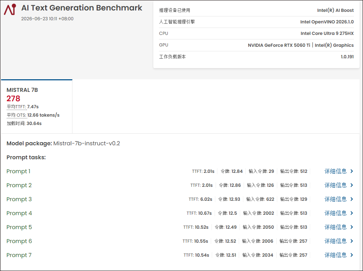Open 详细信息 for Prompt 6
Image resolution: width=363 pixels, height=271 pixels.
(335, 241)
